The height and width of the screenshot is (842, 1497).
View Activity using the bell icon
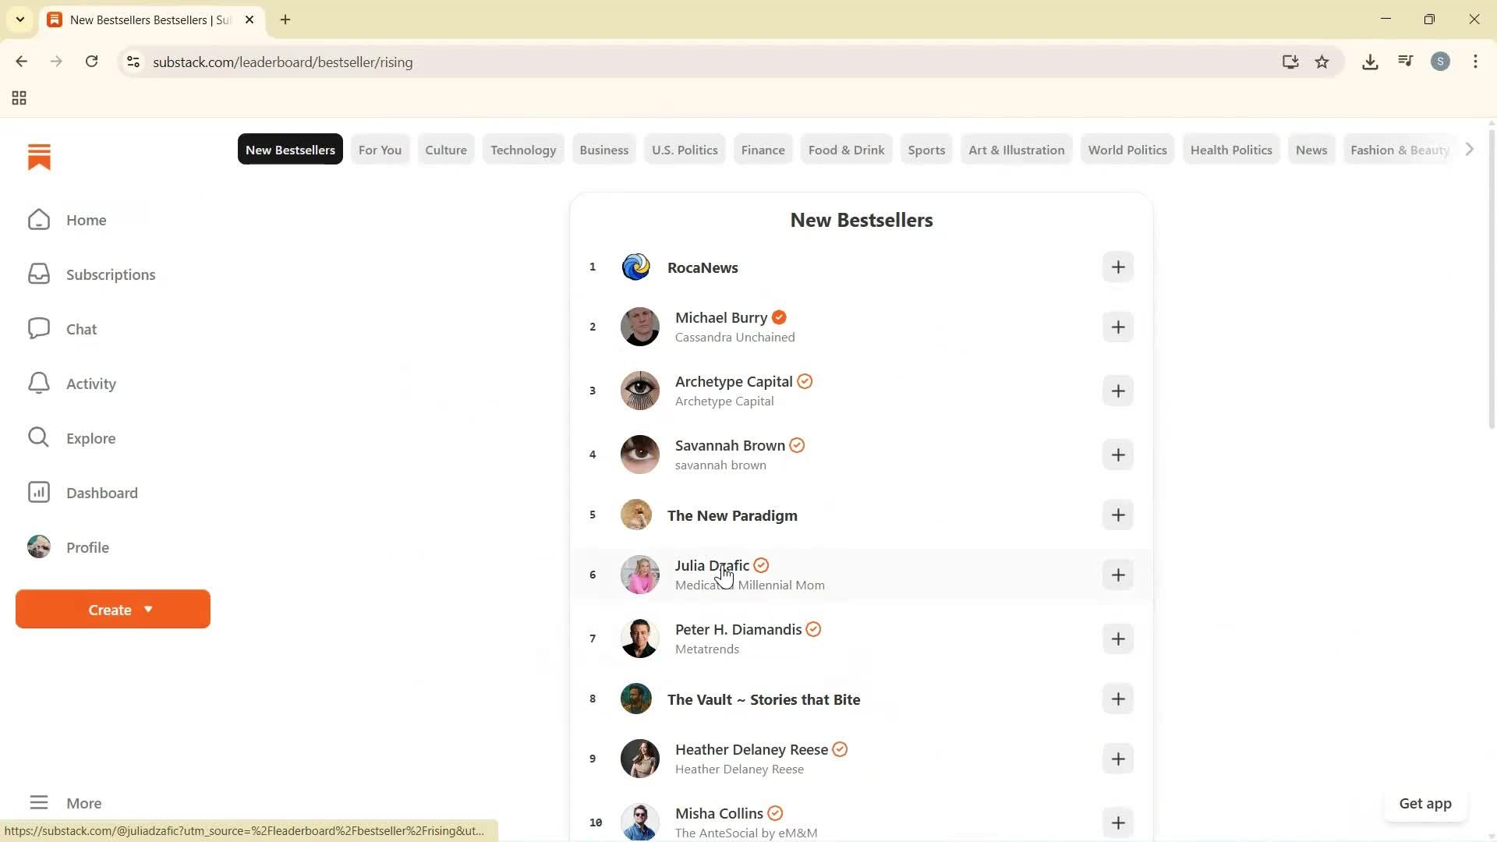[x=38, y=383]
